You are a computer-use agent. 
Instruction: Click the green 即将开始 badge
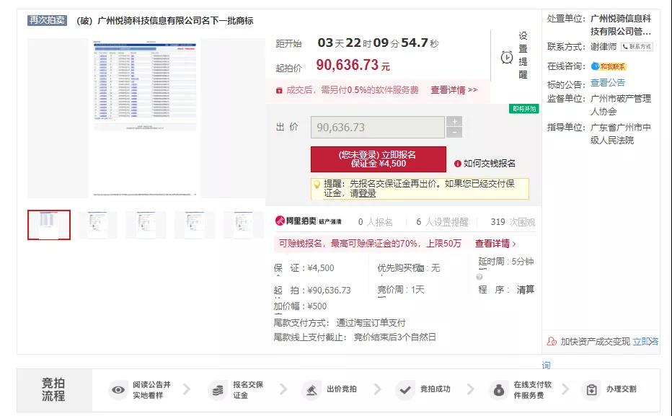(x=524, y=109)
